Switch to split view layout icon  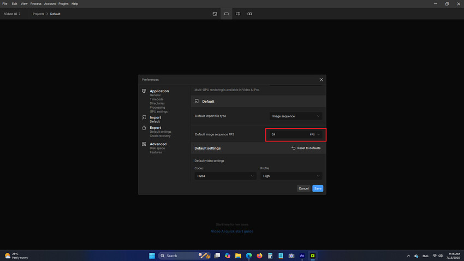click(238, 14)
